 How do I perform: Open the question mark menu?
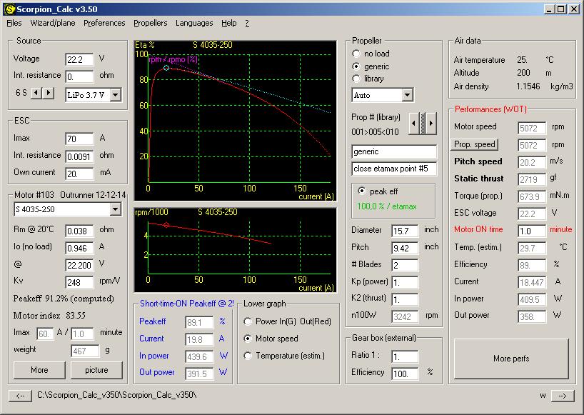click(x=247, y=23)
